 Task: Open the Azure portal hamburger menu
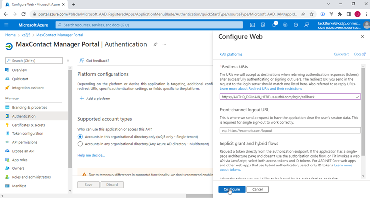point(6,25)
